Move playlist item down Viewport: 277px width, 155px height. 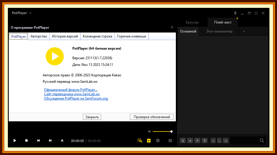click(197, 141)
